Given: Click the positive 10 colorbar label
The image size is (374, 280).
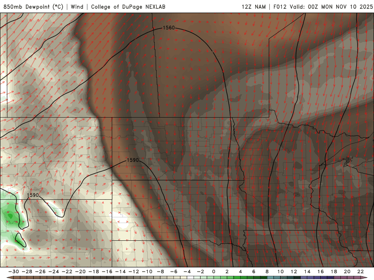Looking at the screenshot, I should pos(280,272).
